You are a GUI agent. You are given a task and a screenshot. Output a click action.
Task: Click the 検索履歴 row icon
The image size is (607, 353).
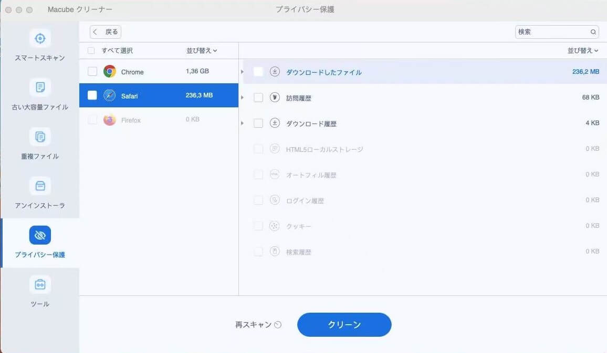275,251
